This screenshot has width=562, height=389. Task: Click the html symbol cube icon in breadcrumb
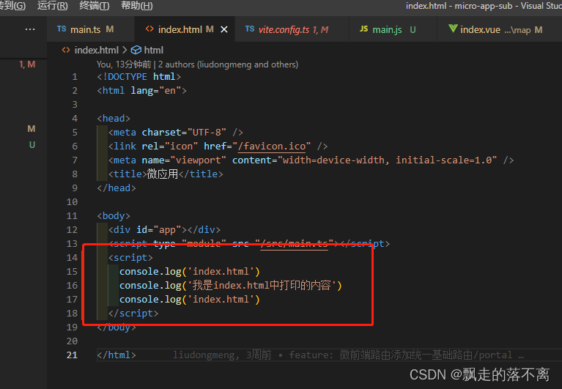pyautogui.click(x=136, y=50)
